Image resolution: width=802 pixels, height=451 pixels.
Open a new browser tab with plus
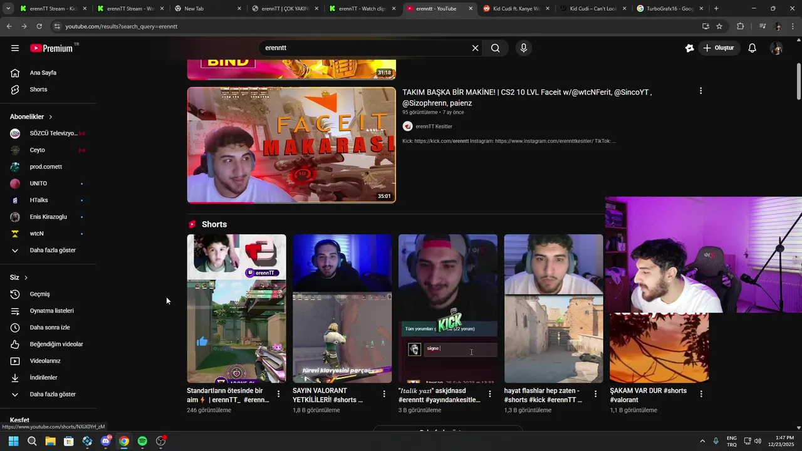click(716, 9)
